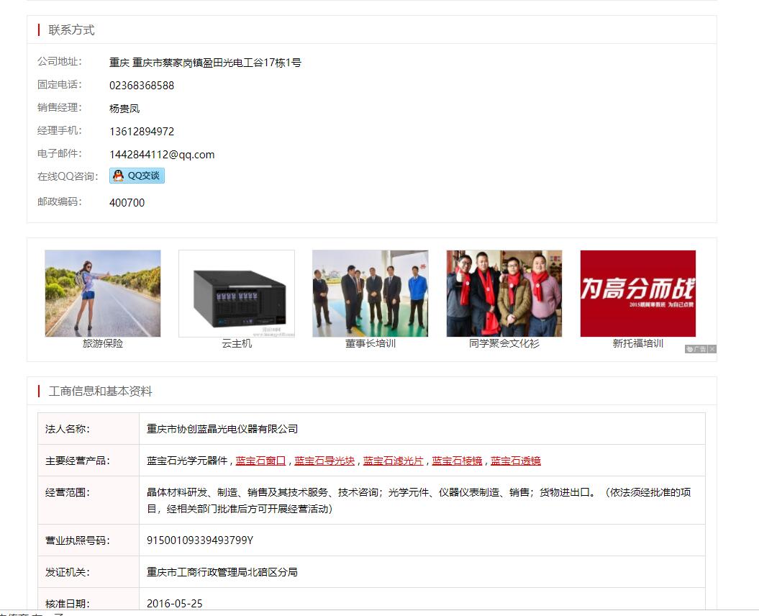Click the 董事长培训 caption text
The height and width of the screenshot is (616, 759).
[x=371, y=344]
